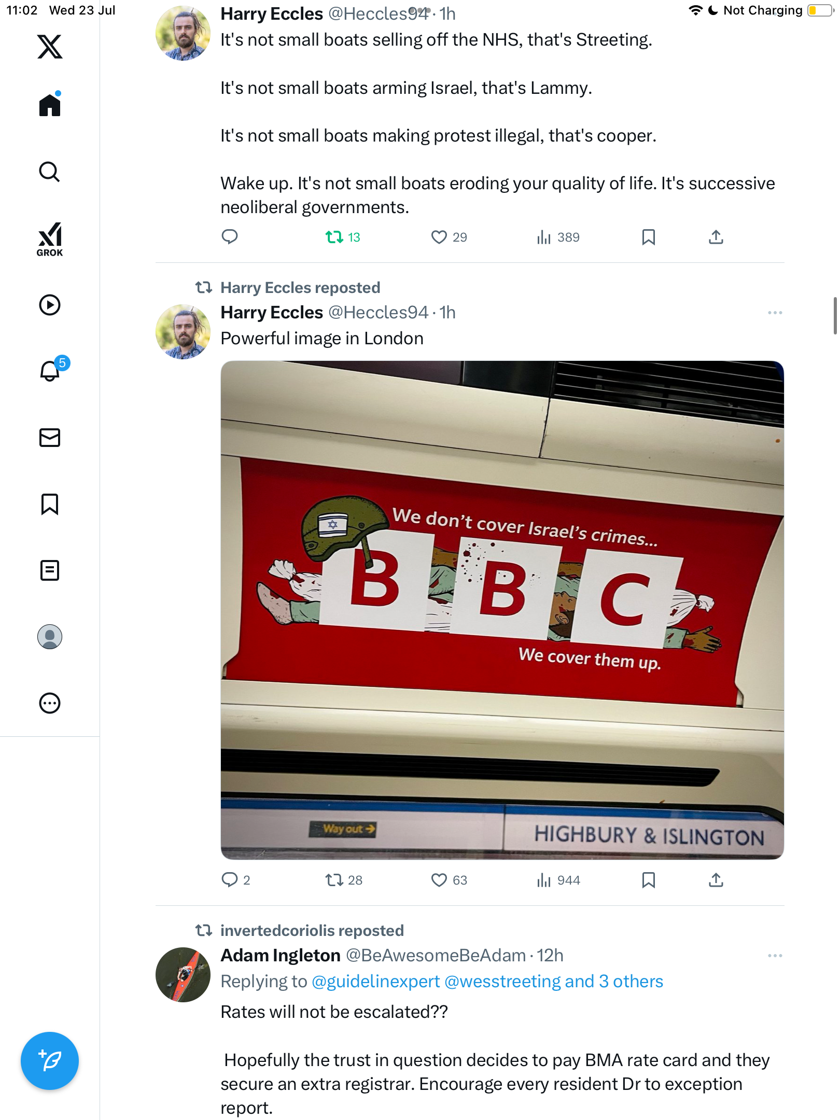Open the @guidelinexpert mention link
Screen dimensions: 840x1120
(376, 982)
